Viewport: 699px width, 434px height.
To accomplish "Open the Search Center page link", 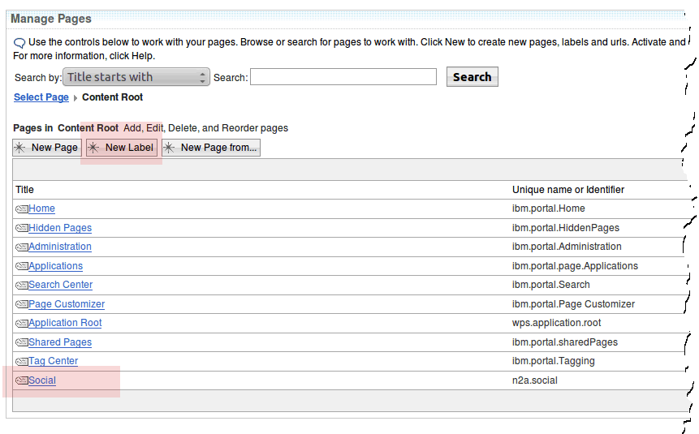I will (x=61, y=285).
